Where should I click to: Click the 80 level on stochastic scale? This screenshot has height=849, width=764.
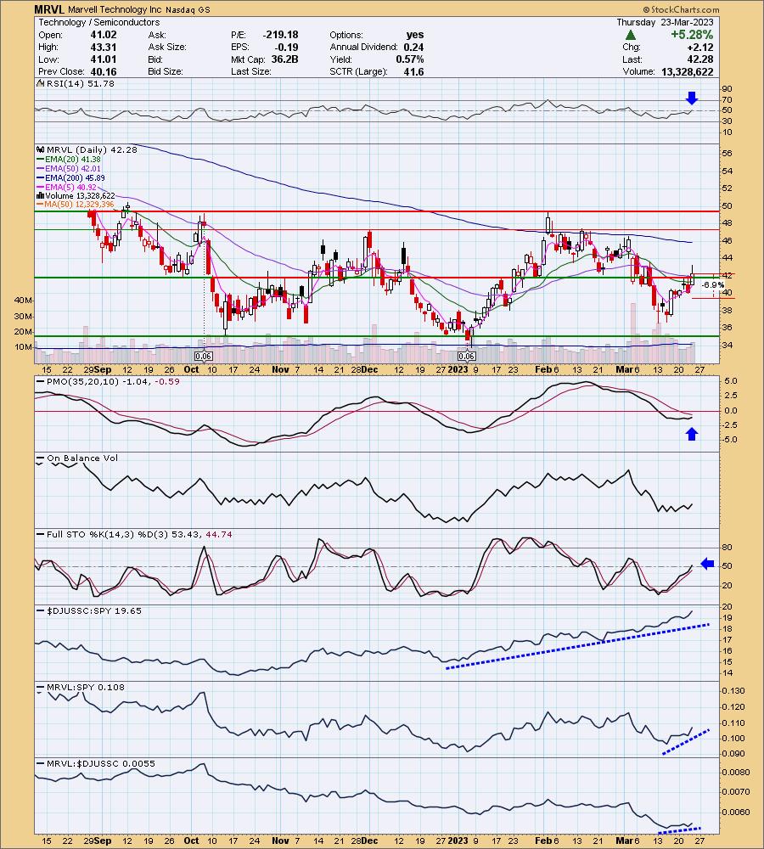pyautogui.click(x=727, y=548)
